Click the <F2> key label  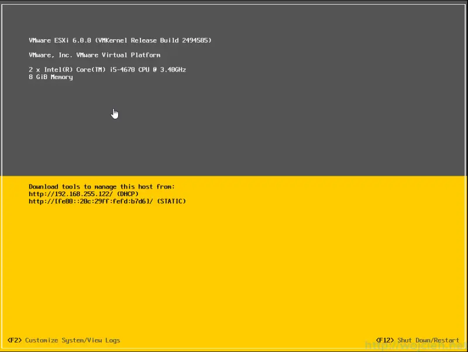click(15, 340)
